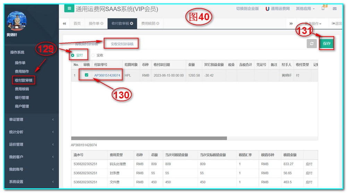The image size is (347, 193).
Task: Open the mail envelope icon in header
Action: (x=335, y=9)
